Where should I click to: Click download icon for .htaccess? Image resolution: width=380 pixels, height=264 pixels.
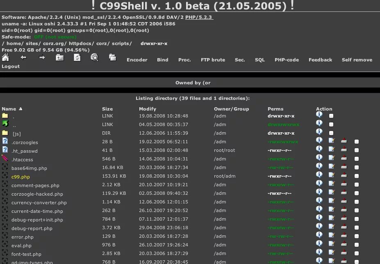(344, 158)
